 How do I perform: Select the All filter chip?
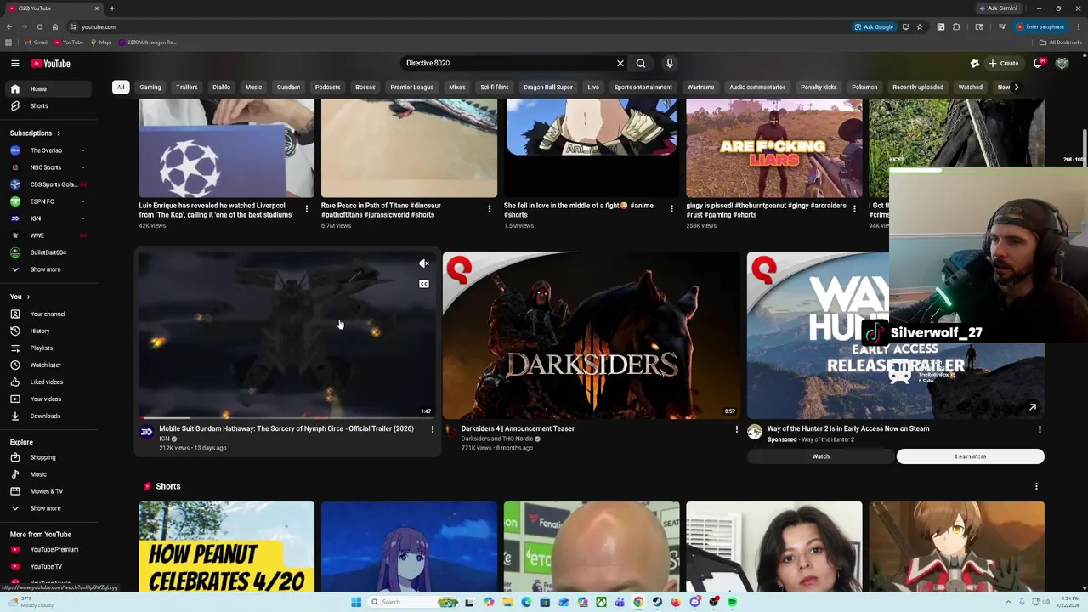coord(121,87)
